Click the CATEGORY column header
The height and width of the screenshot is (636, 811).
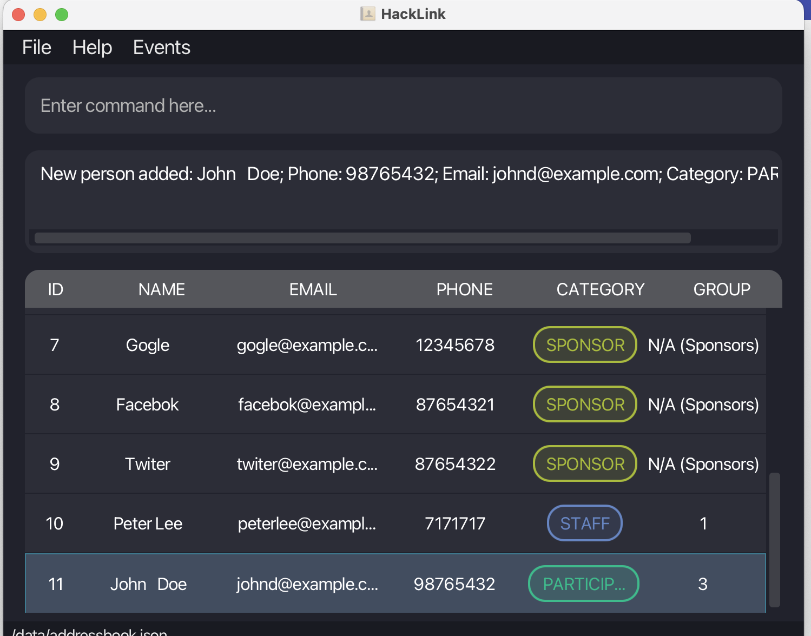tap(601, 289)
